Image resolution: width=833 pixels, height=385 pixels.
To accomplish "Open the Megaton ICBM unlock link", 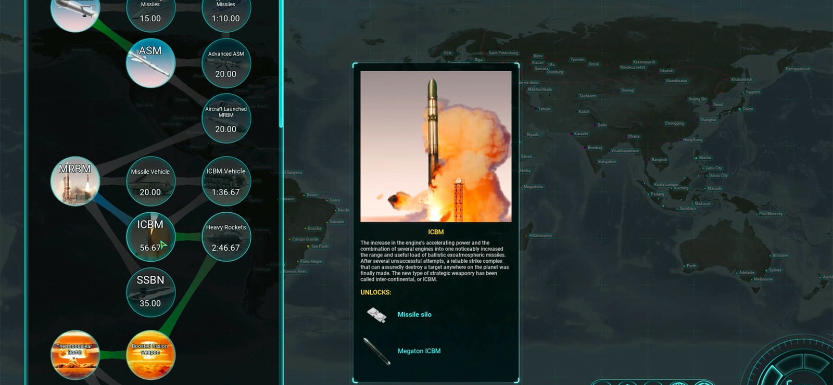I will [x=419, y=351].
